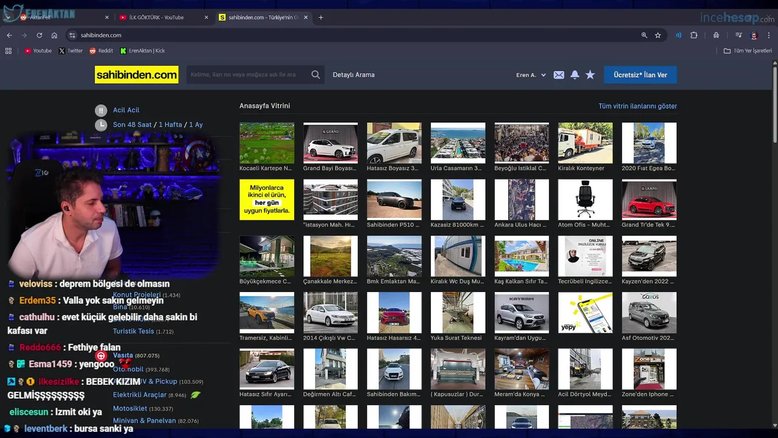Open the zoom magnifier icon in address bar
This screenshot has width=778, height=438.
(x=644, y=35)
